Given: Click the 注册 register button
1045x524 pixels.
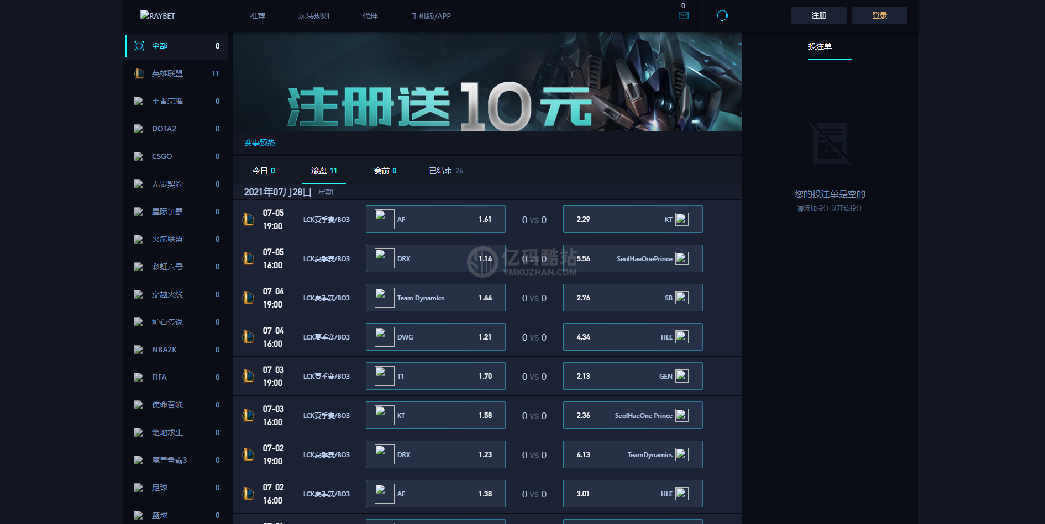Looking at the screenshot, I should [x=819, y=15].
